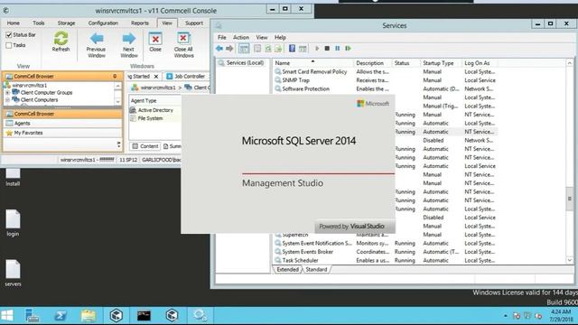Select SNMP Trap service row
578x325 pixels.
pos(386,80)
